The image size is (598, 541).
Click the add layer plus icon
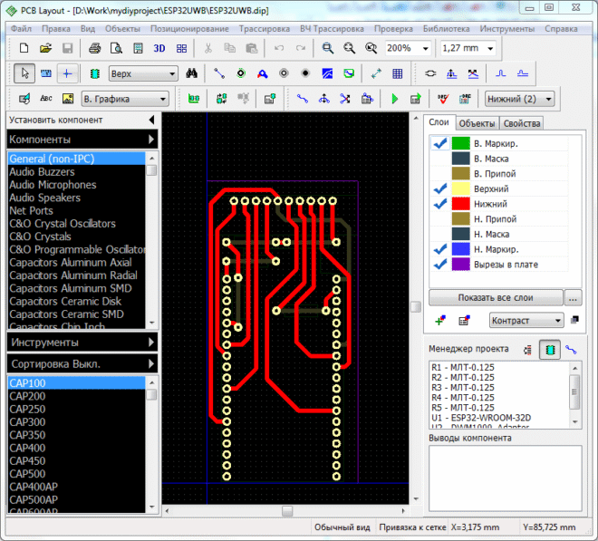pyautogui.click(x=440, y=320)
